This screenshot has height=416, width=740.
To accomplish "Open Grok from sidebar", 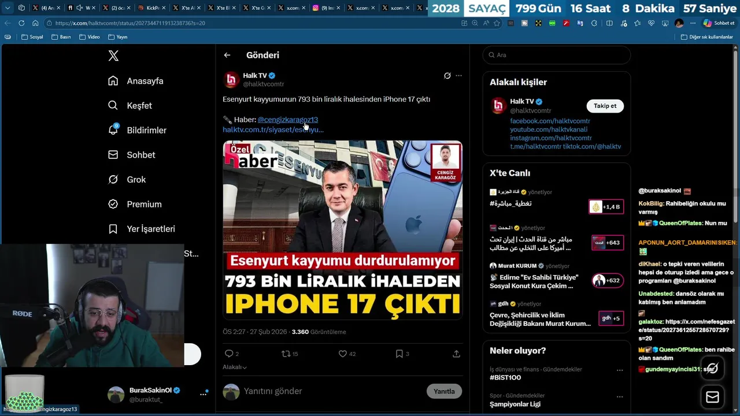I will click(x=127, y=180).
